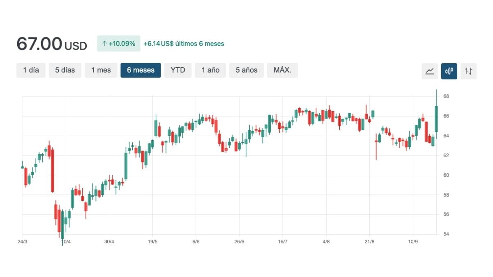Screen dimensions: 493x277
Task: Choose the 1 año time range
Action: click(210, 70)
